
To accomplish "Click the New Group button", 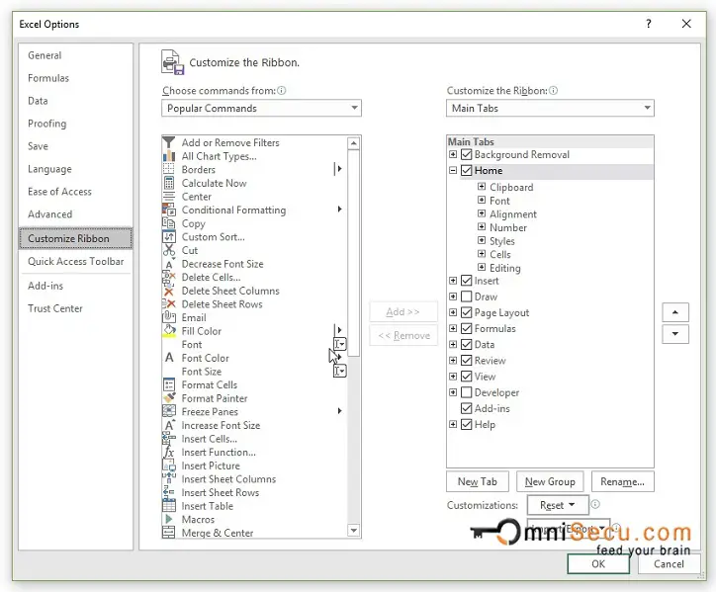I will pyautogui.click(x=550, y=482).
